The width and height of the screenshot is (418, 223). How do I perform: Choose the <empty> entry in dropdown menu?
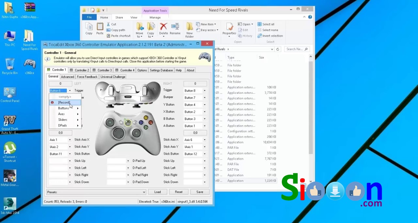[x=65, y=97]
